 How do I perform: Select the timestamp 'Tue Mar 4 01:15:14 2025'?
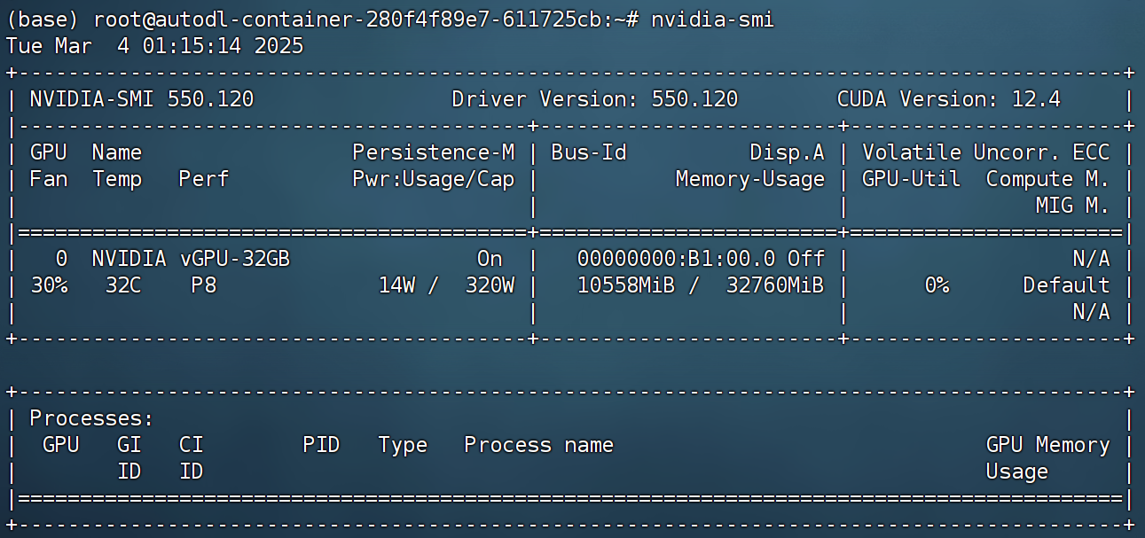(x=154, y=46)
